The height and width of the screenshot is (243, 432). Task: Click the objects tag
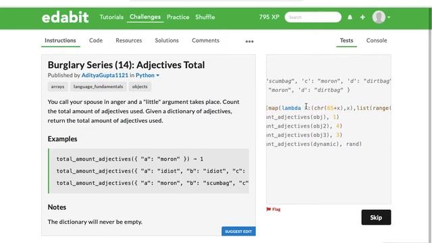pos(140,86)
